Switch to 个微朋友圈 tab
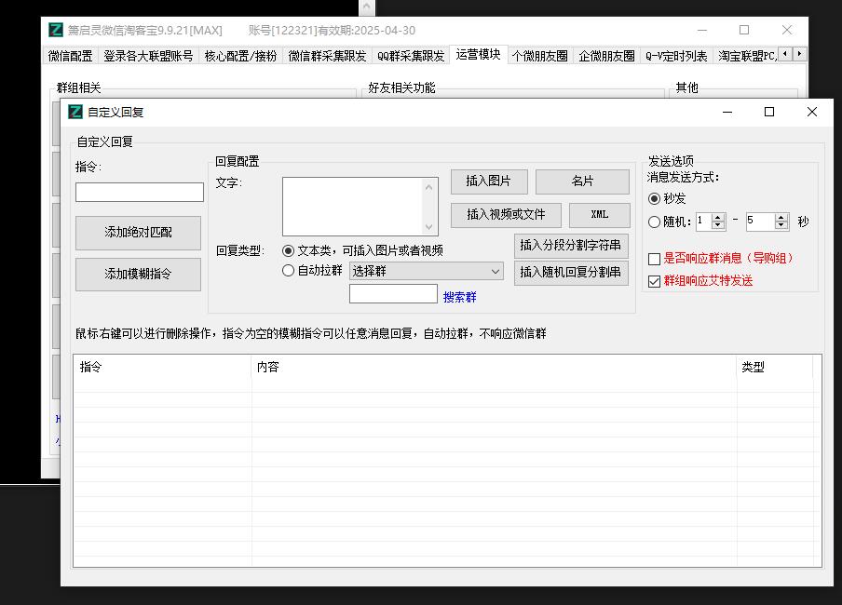This screenshot has width=842, height=605. pos(539,56)
